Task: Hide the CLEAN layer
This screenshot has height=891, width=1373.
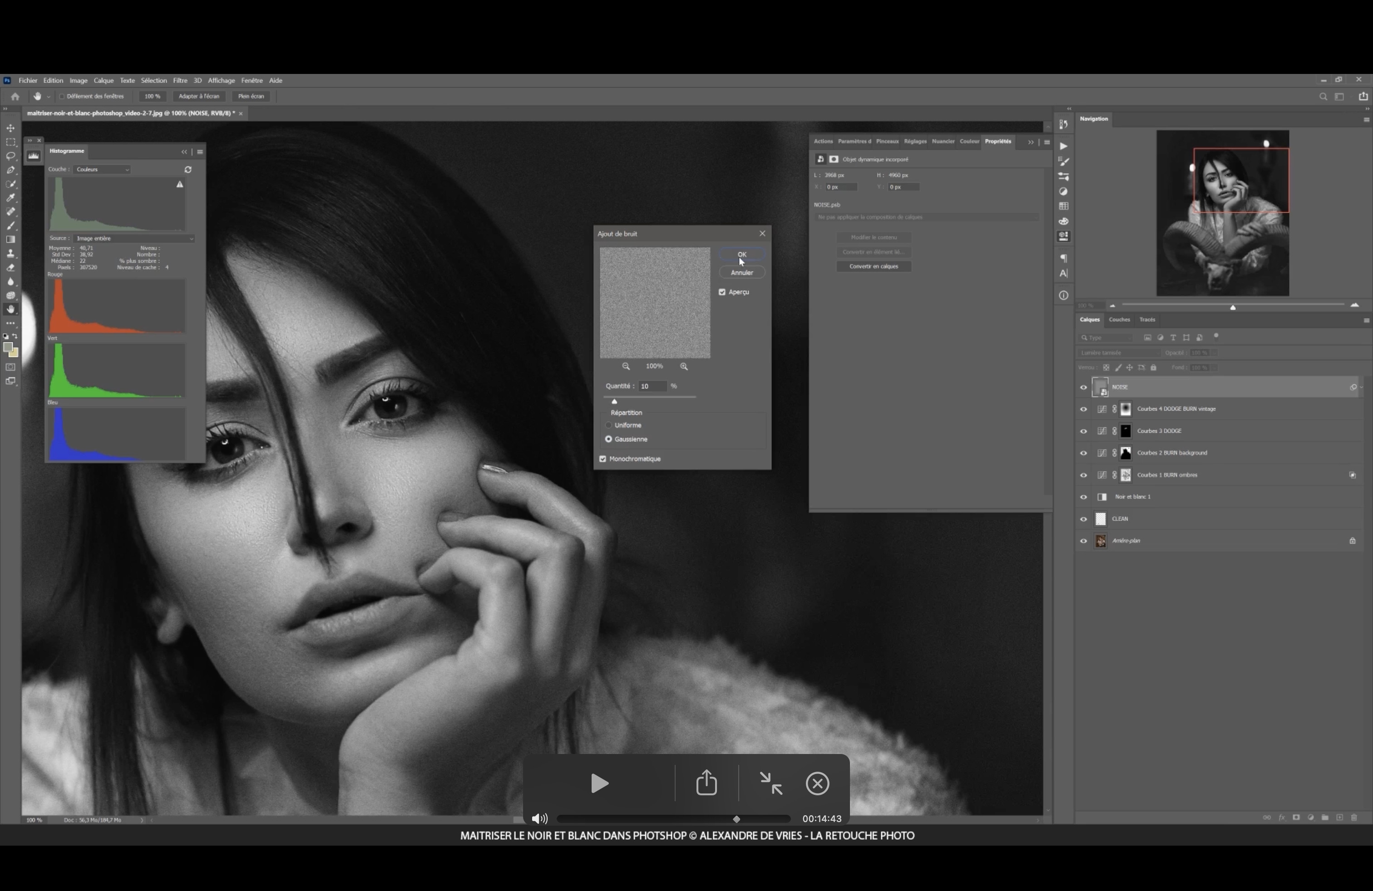Action: point(1083,519)
